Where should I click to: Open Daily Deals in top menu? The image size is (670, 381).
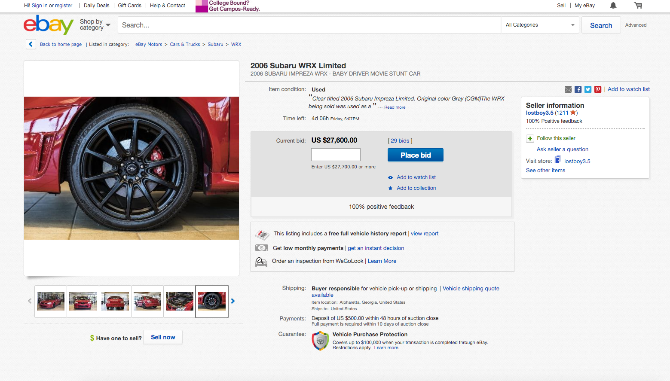[x=97, y=6]
